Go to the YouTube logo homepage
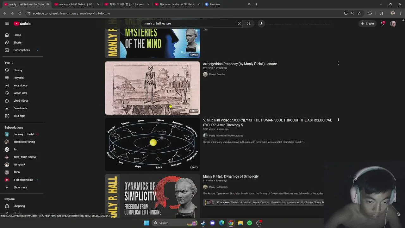405x228 pixels. coord(22,24)
